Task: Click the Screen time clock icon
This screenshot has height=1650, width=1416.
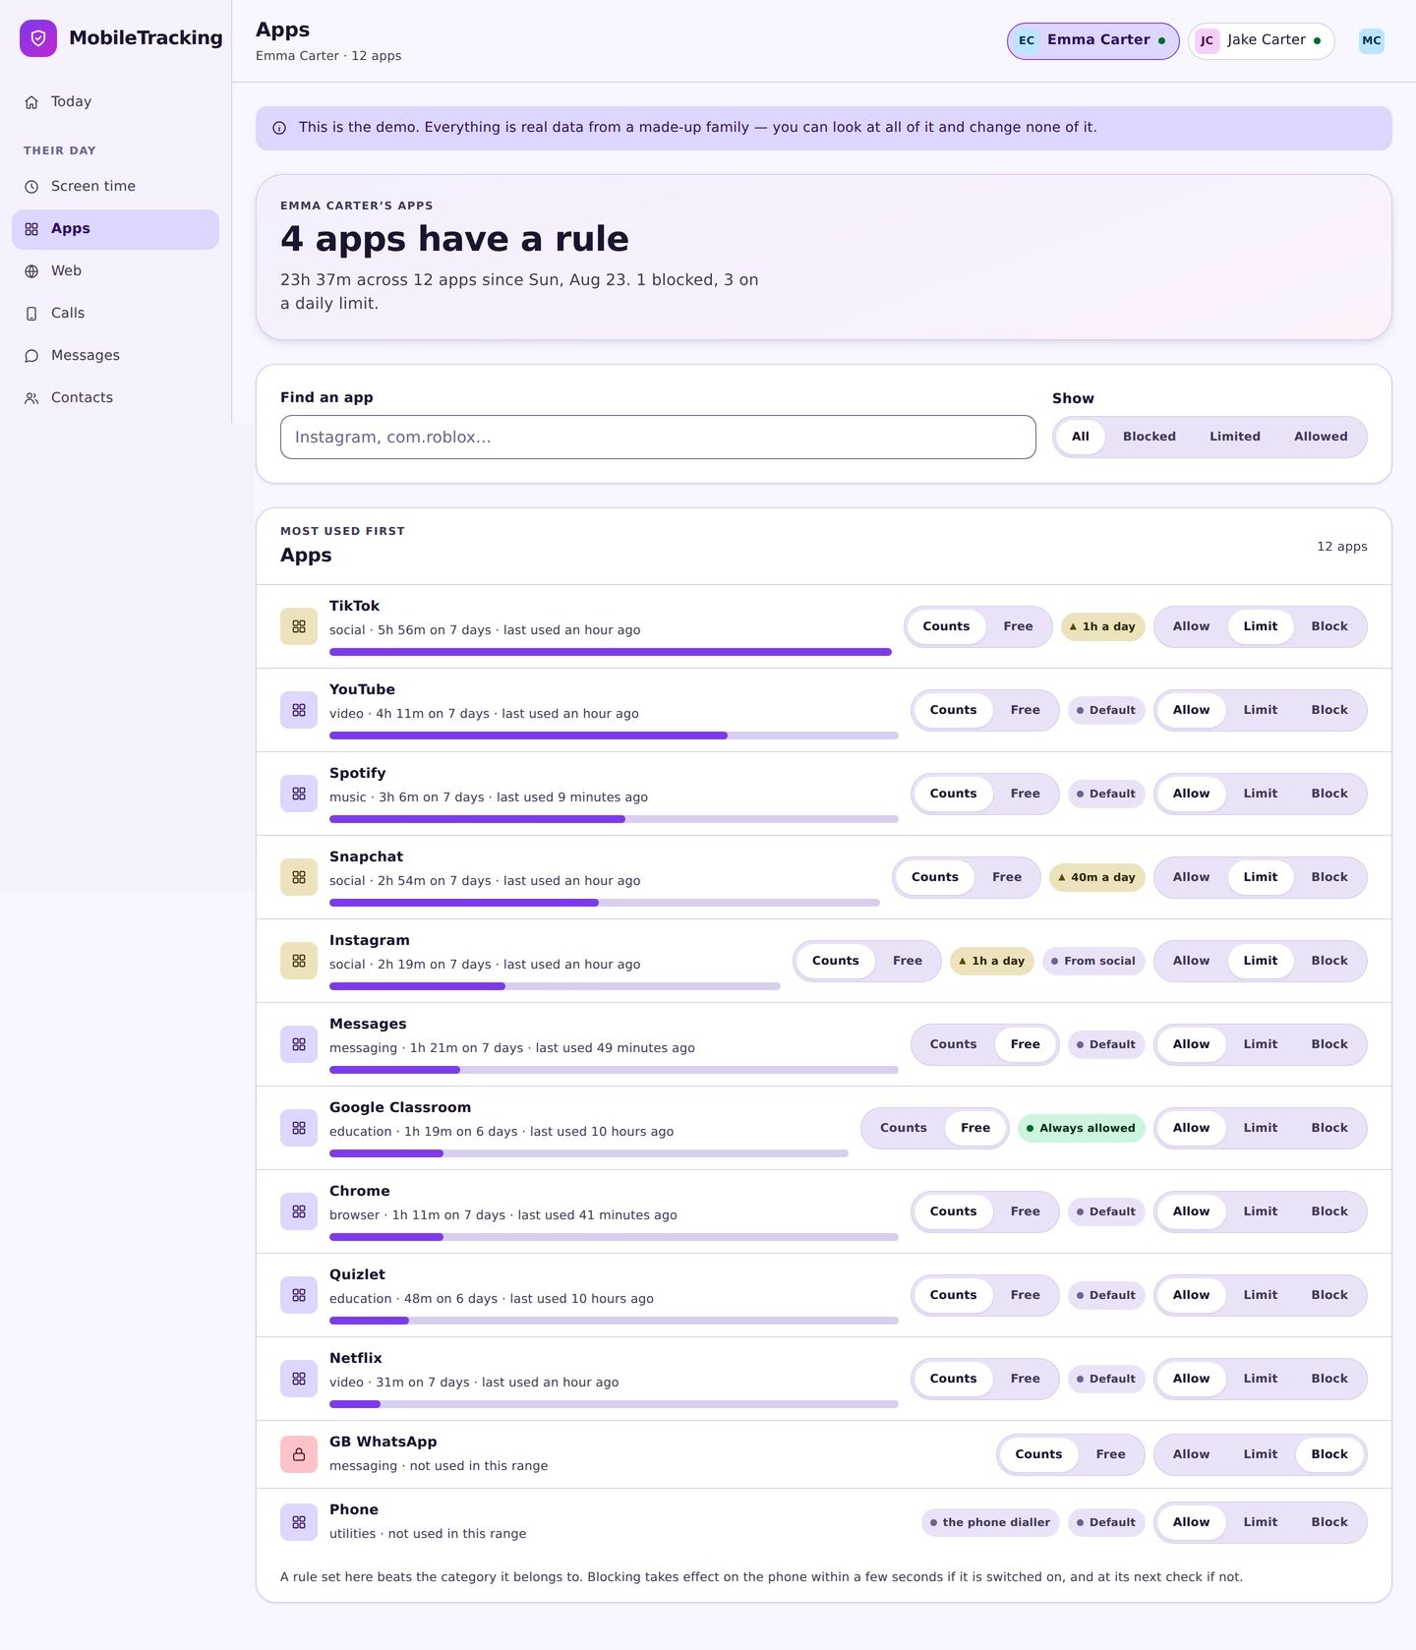Action: tap(31, 187)
